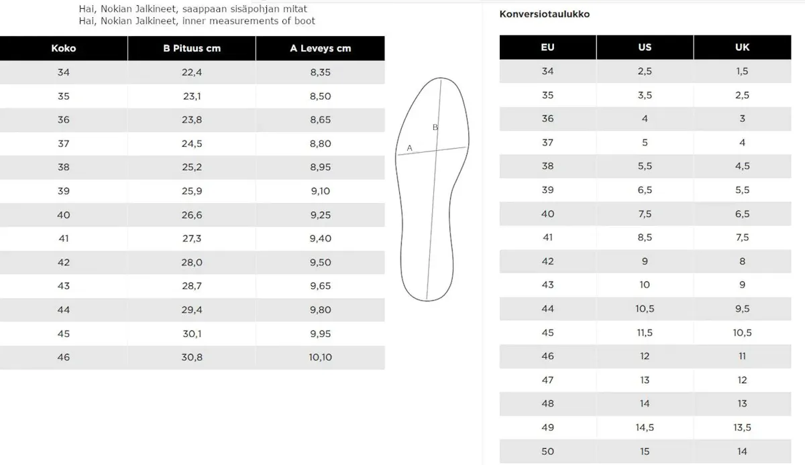This screenshot has width=805, height=465.
Task: Click the 'A' width label on insole diagram
Action: pos(409,147)
